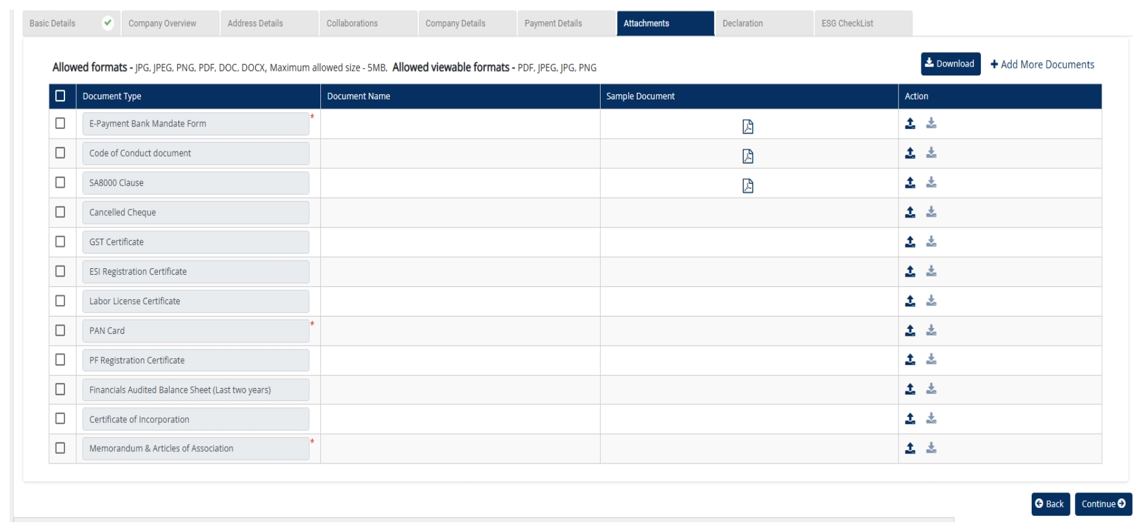Upload file for ESI Registration Certificate

(910, 271)
